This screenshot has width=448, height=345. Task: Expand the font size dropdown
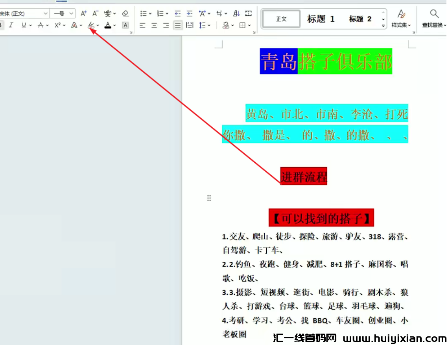click(71, 13)
